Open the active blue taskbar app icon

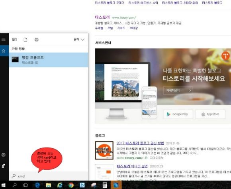tap(116, 185)
